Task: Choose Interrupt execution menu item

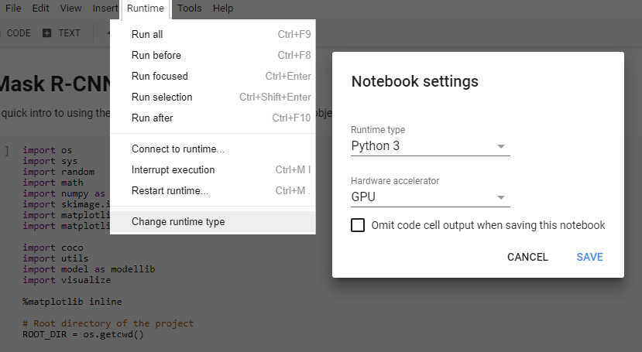Action: pos(173,170)
